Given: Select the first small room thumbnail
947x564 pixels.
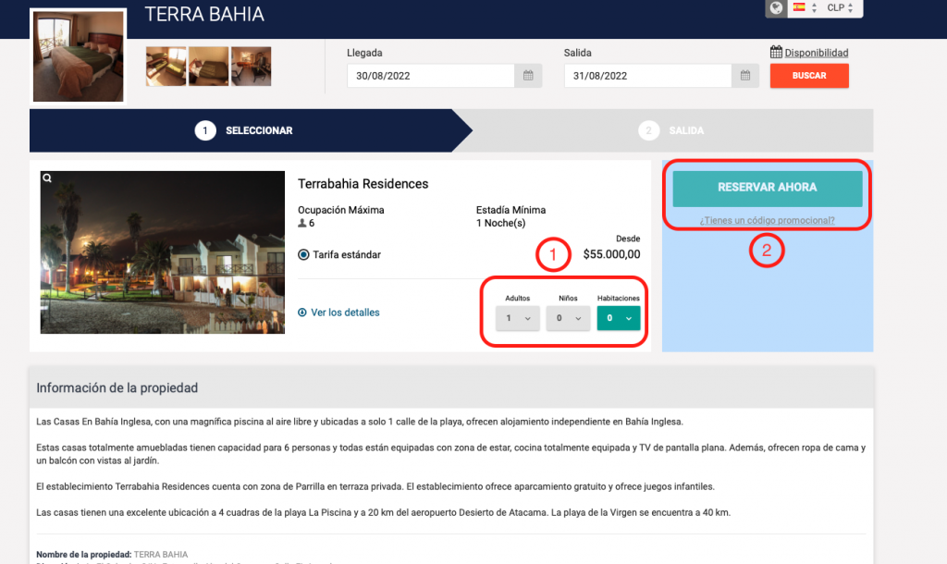Looking at the screenshot, I should pos(166,67).
